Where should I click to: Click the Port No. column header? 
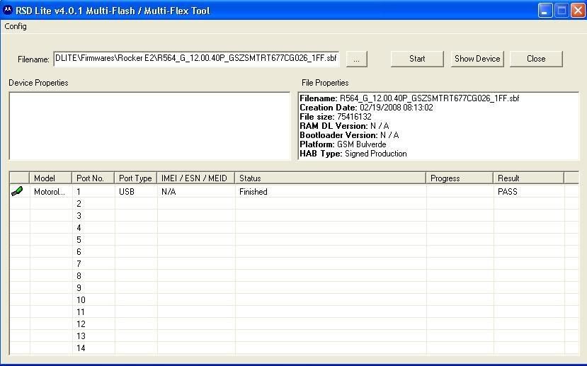pos(93,178)
